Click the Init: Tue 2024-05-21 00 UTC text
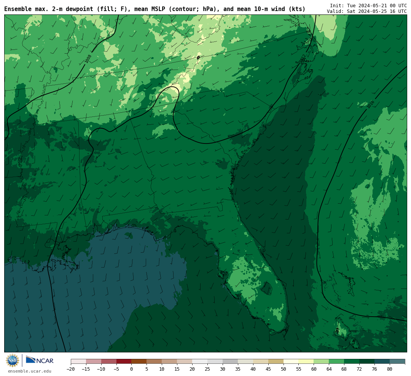The height and width of the screenshot is (376, 411). tap(368, 5)
